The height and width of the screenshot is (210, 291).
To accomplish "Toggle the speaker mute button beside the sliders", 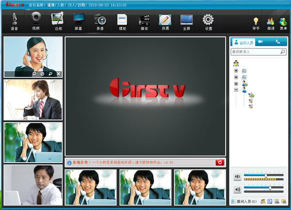I will tap(237, 190).
